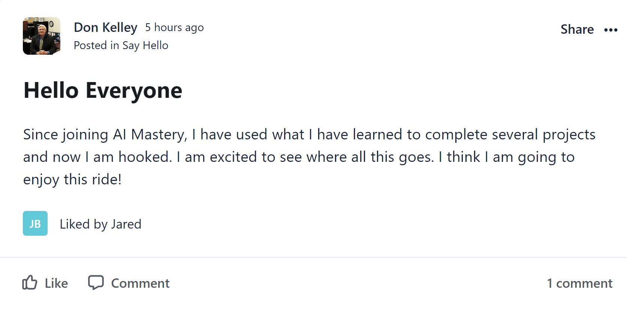Open Jared's name in the likes line
Screen dimensions: 627x311
(x=126, y=224)
